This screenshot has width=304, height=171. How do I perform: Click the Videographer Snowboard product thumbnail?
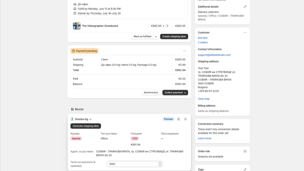coord(77,26)
